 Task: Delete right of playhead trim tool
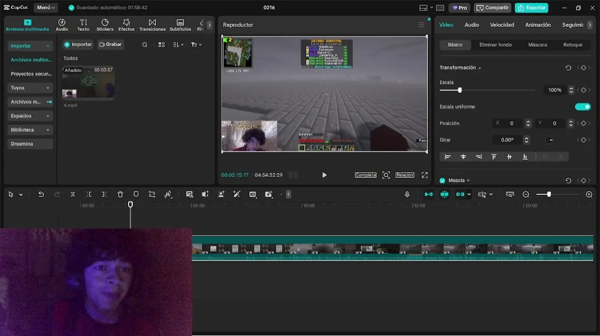tap(104, 195)
